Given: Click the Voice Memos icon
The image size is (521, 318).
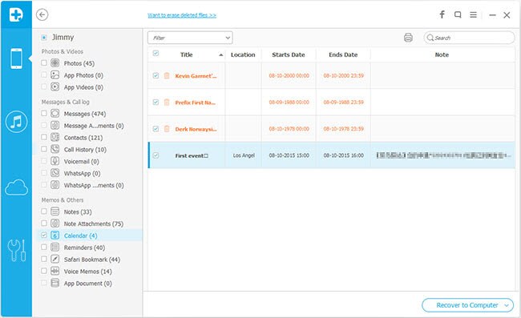Looking at the screenshot, I should click(x=55, y=272).
